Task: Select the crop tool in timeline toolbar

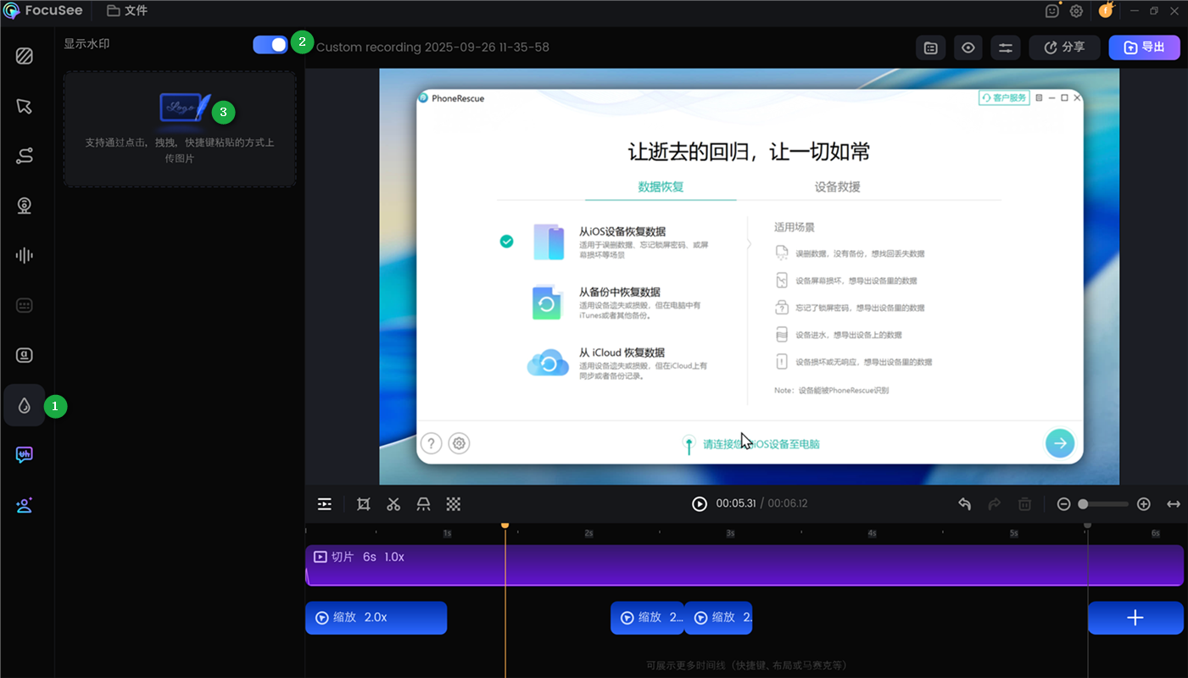Action: coord(364,504)
